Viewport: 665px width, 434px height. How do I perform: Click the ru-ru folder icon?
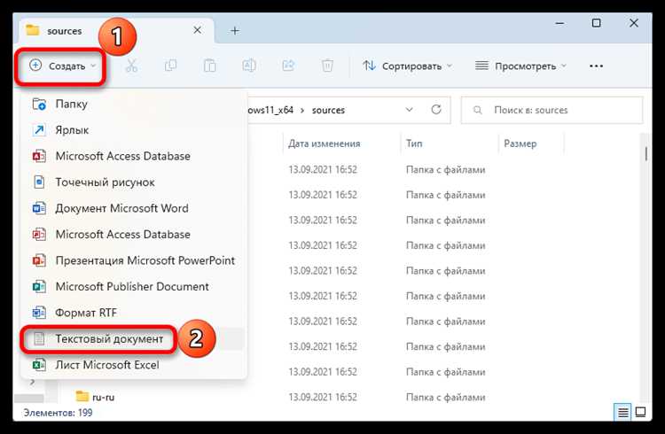[82, 397]
